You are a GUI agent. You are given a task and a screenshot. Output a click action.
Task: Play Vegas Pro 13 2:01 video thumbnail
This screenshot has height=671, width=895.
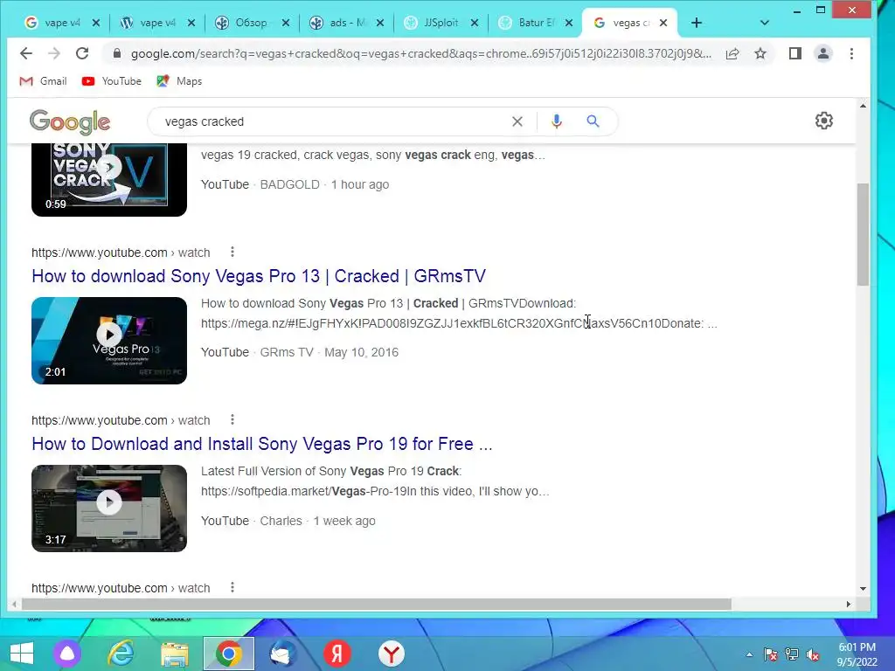coord(109,341)
